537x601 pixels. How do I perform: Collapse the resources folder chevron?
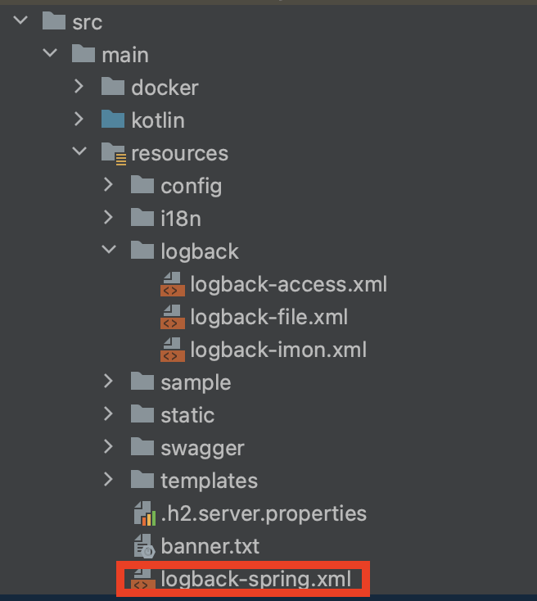click(x=79, y=151)
